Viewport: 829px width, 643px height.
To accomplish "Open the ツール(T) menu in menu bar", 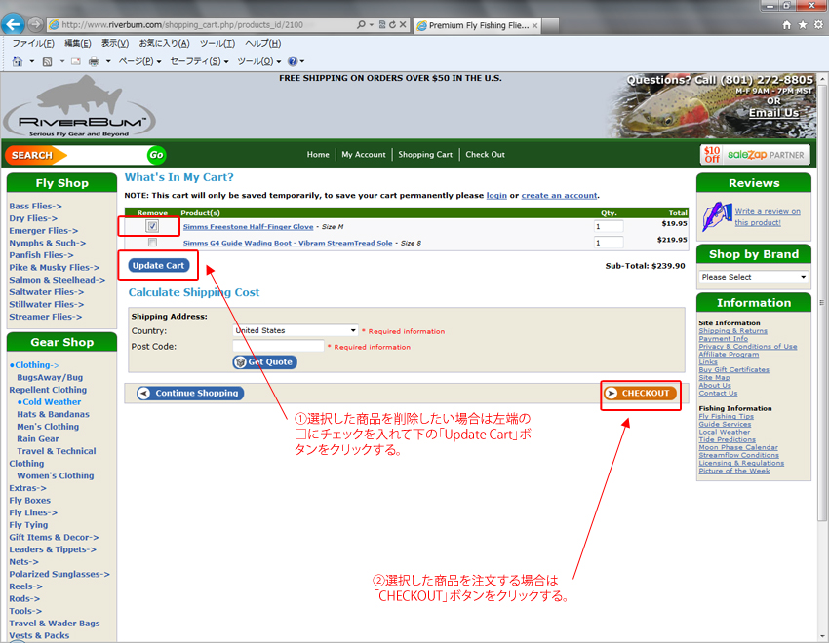I will [x=217, y=43].
